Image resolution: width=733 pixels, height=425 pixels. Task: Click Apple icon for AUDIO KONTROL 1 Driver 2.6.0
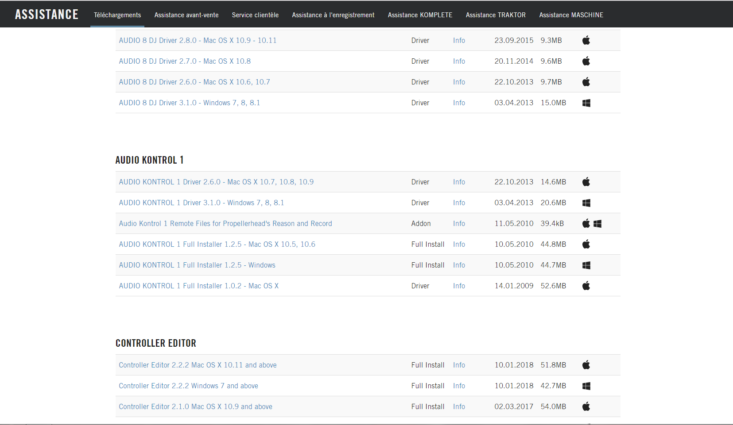point(586,182)
